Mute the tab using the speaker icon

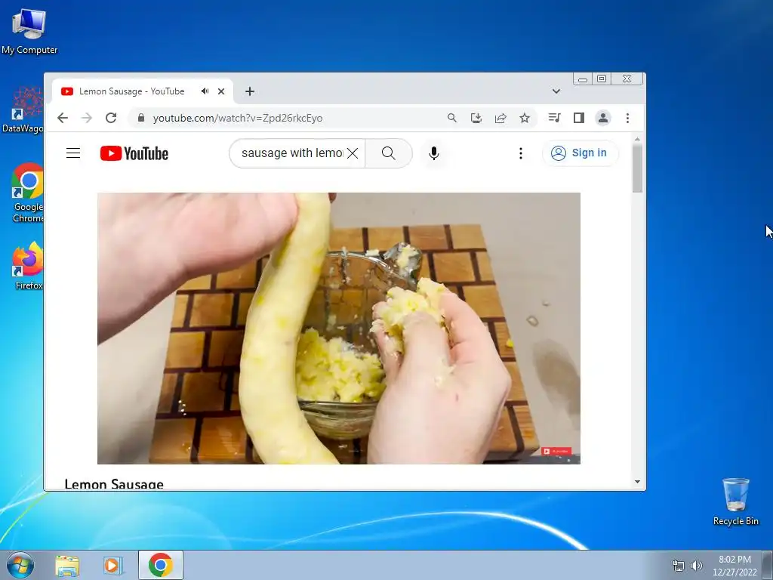(x=205, y=91)
